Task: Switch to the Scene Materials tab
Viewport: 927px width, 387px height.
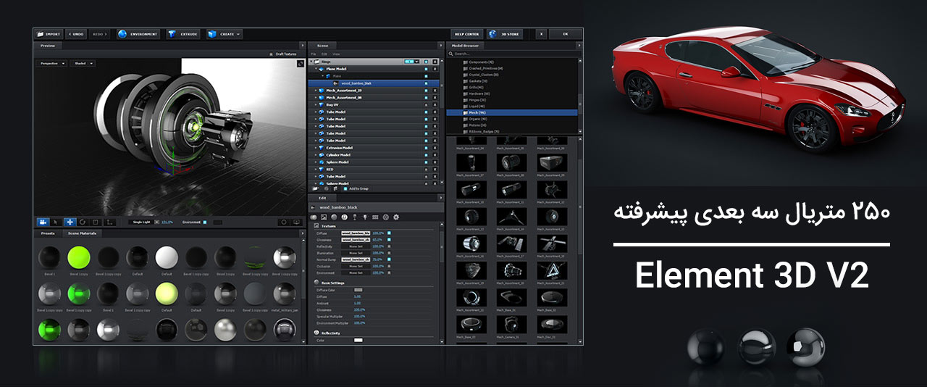Action: point(82,233)
